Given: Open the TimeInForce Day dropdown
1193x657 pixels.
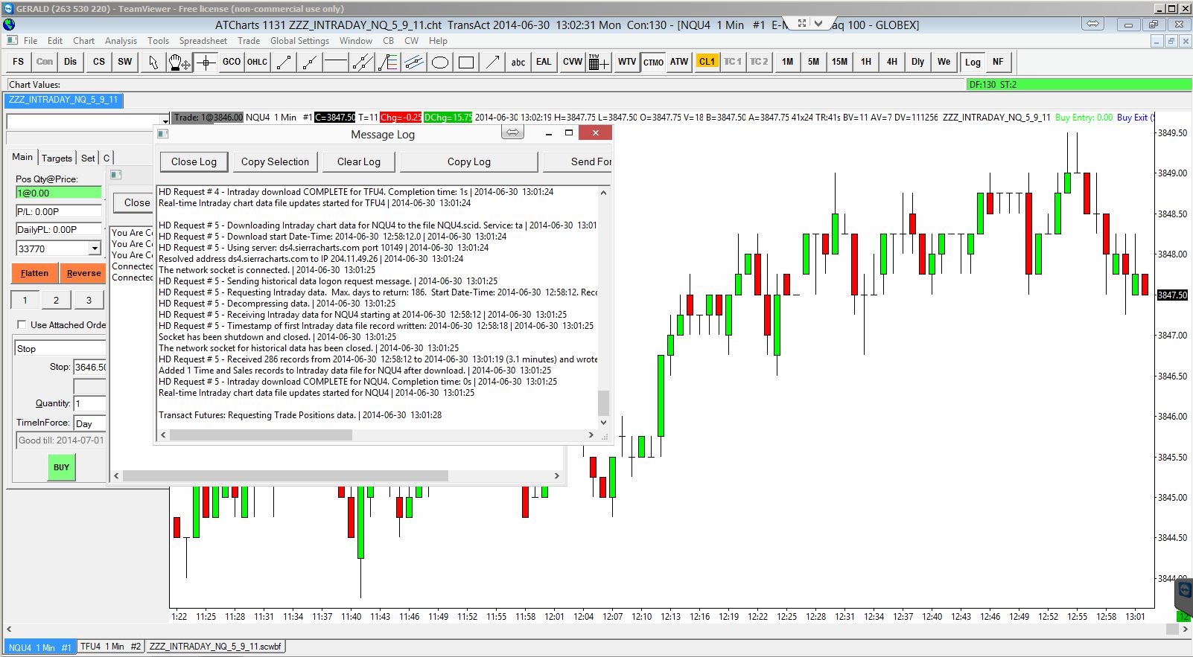Looking at the screenshot, I should point(90,423).
